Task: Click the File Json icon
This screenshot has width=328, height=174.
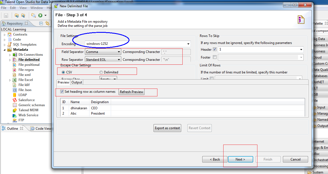Action: (x=15, y=90)
